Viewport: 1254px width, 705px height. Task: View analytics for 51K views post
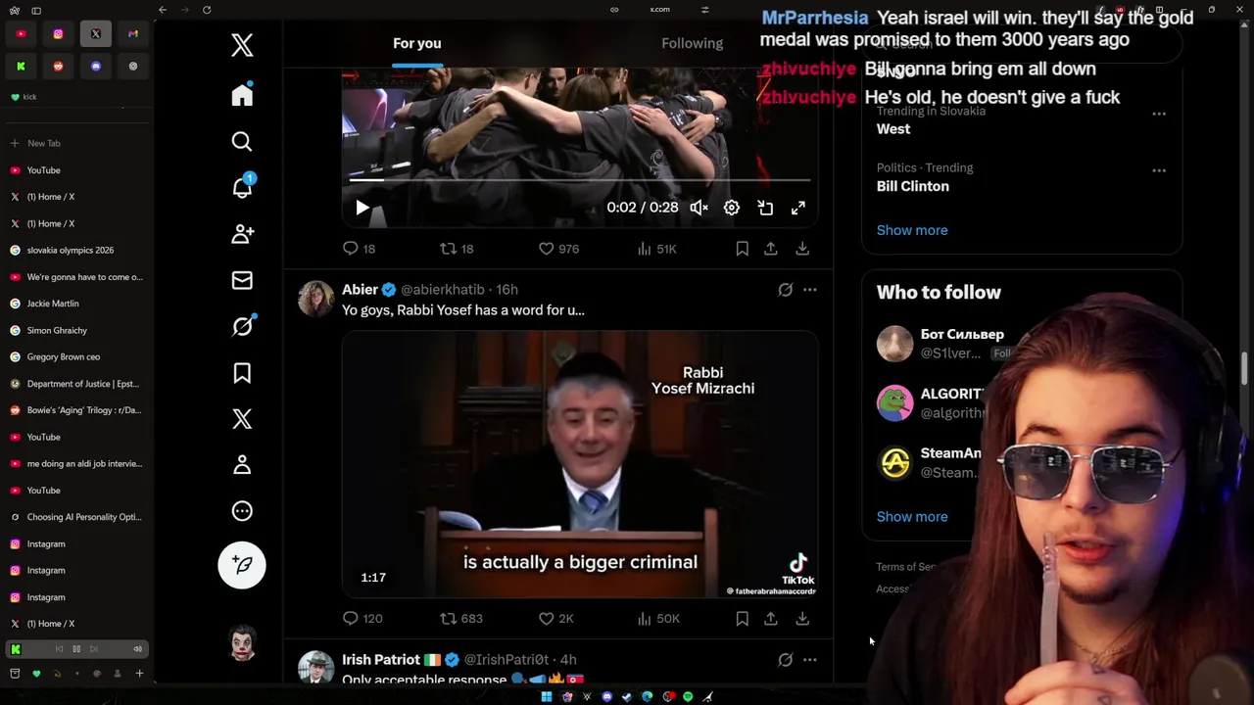(x=656, y=249)
